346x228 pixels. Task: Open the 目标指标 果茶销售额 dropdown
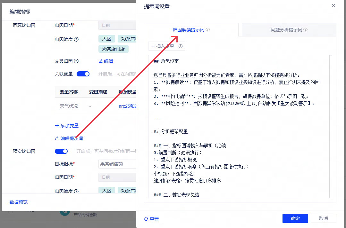[x=117, y=164]
